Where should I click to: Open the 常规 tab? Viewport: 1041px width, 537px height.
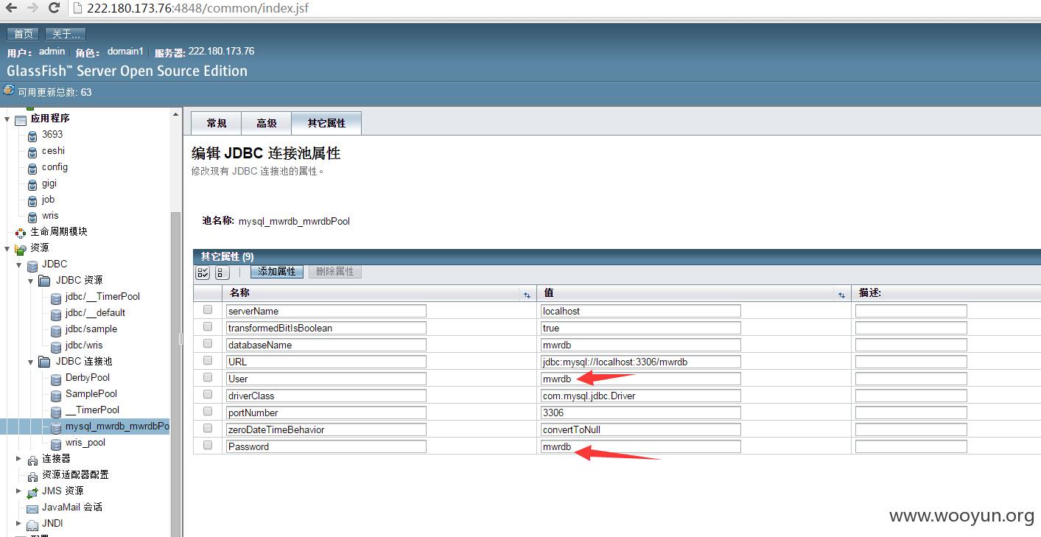coord(217,123)
